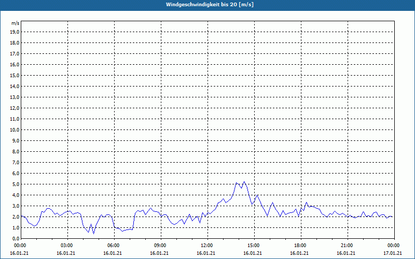Click the 03:00 time label
The width and height of the screenshot is (415, 259).
[68, 246]
